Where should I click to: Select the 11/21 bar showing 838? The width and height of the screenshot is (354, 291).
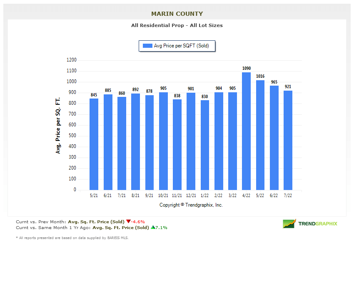click(x=177, y=145)
